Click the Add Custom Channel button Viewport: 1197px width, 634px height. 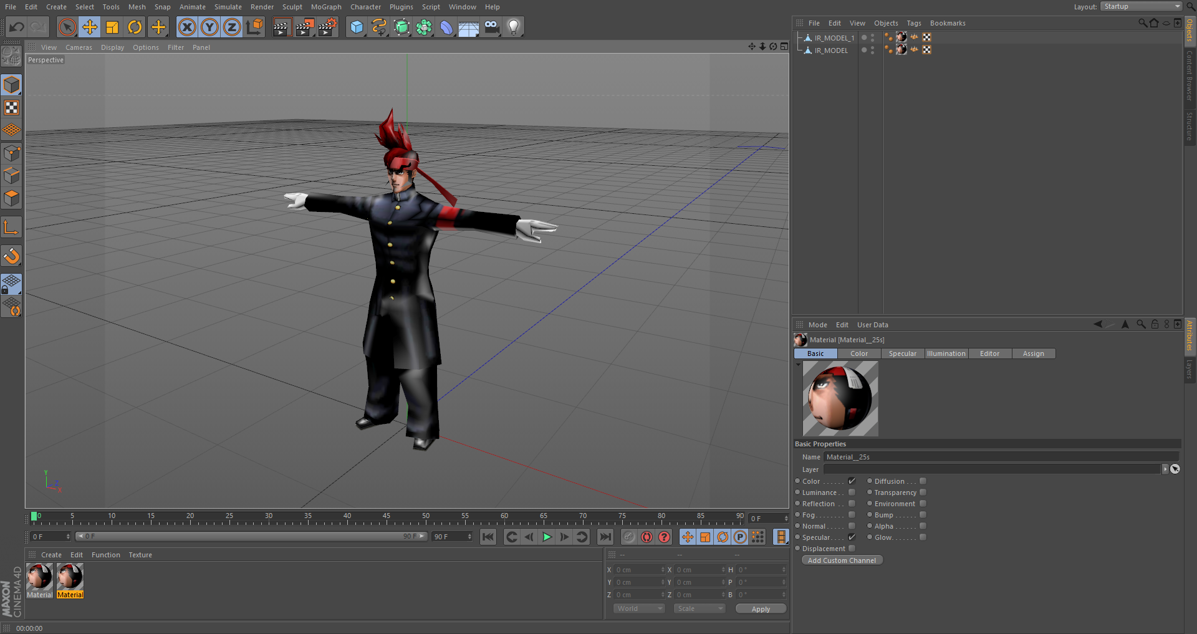click(842, 560)
